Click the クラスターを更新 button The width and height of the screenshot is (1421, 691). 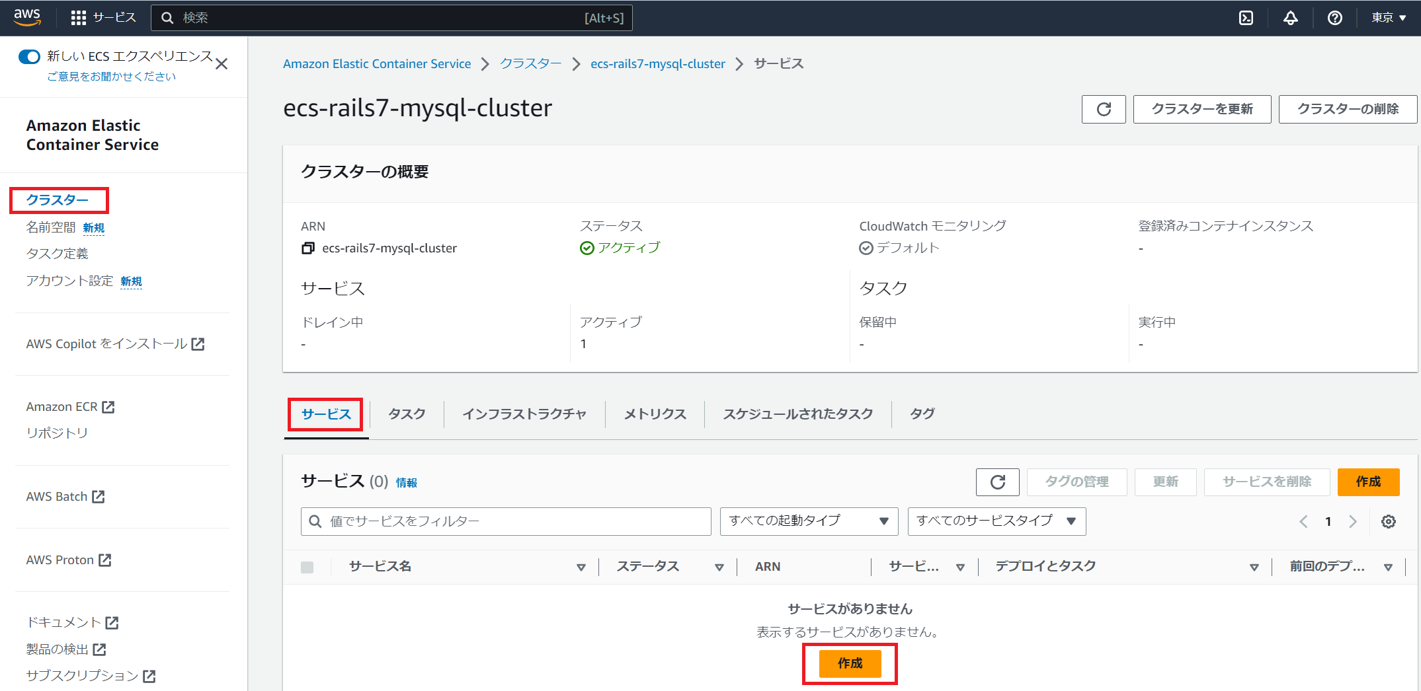tap(1202, 109)
